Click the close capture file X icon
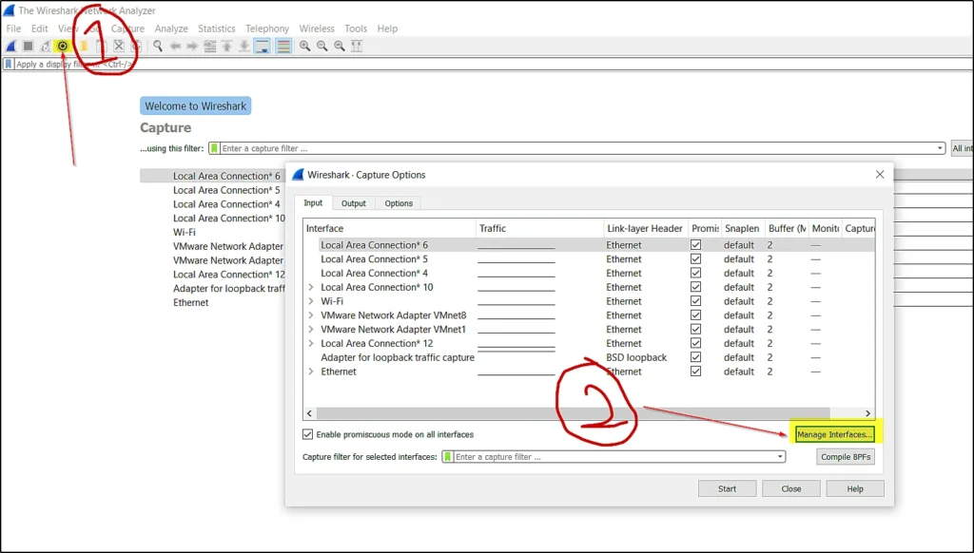Screen dimensions: 974x553 (119, 46)
